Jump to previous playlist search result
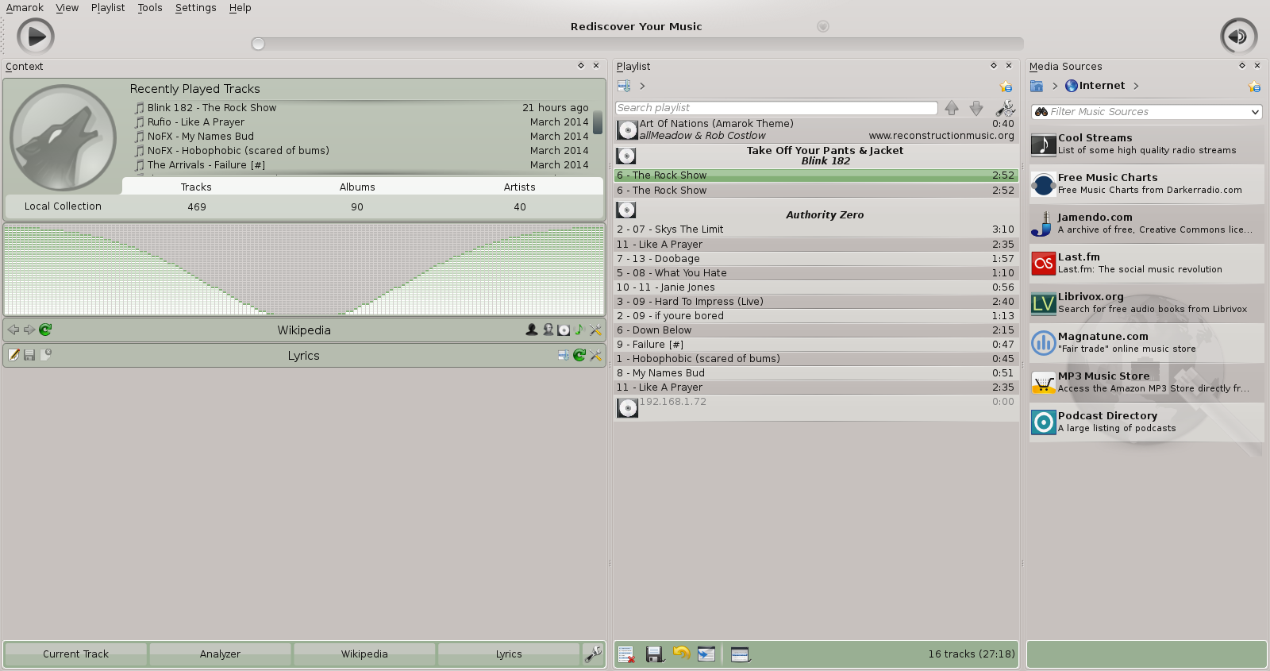This screenshot has height=671, width=1270. [952, 108]
